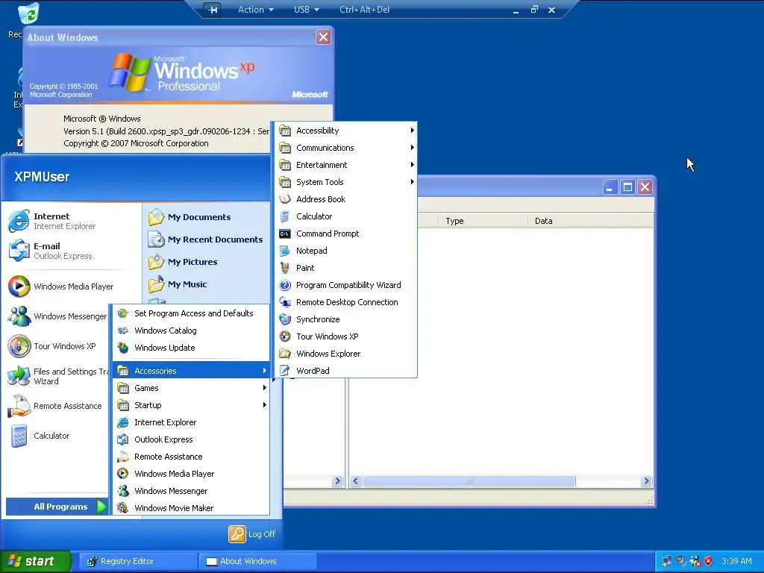This screenshot has height=573, width=764.
Task: Switch to Registry Editor taskbar button
Action: 137,561
